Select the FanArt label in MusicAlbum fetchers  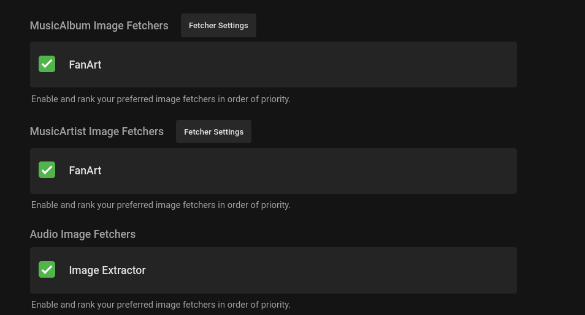click(x=85, y=65)
